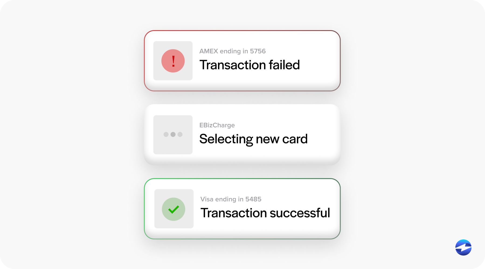The image size is (485, 269).
Task: Click the leftmost loading dot
Action: (166, 134)
